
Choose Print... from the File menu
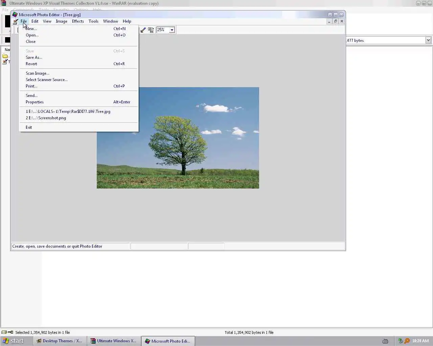click(78, 86)
